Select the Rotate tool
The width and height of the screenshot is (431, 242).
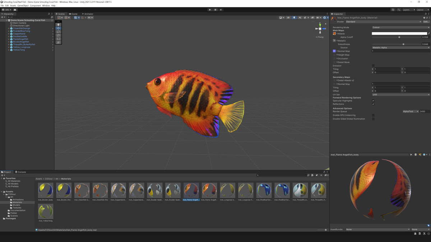pos(58,32)
